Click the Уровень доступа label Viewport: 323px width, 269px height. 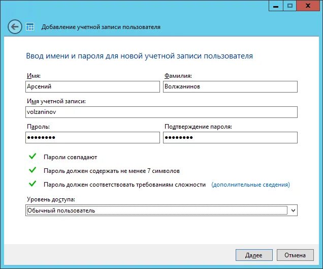pyautogui.click(x=51, y=199)
